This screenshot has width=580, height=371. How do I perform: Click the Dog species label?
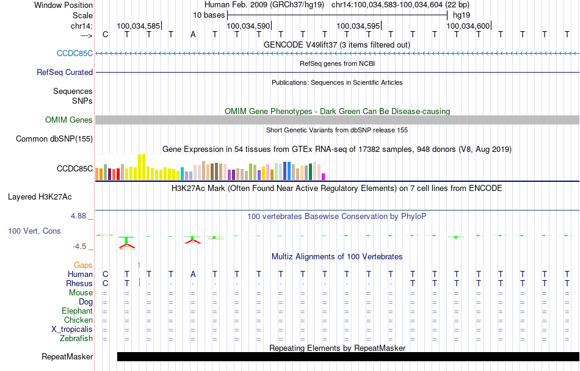85,302
